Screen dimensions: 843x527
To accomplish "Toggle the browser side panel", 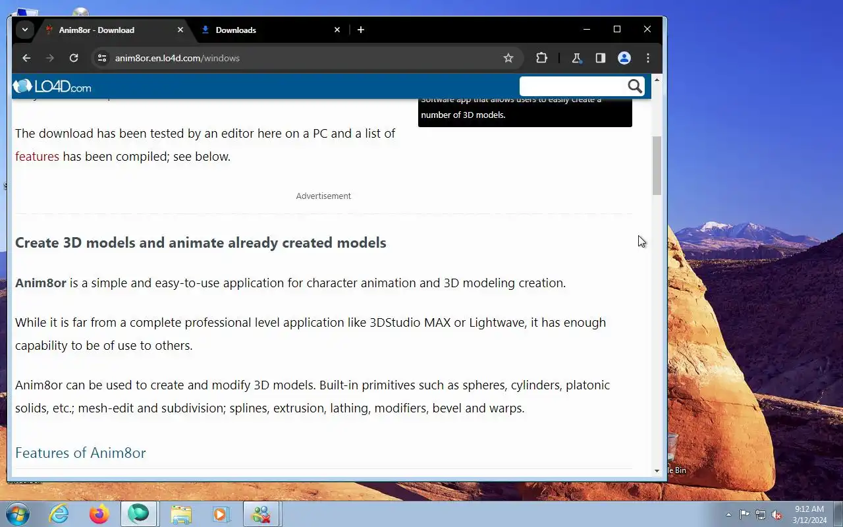I will pos(601,58).
